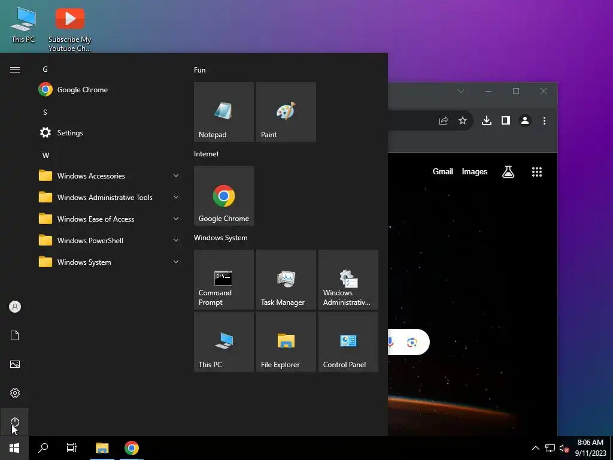613x460 pixels.
Task: Click the Internet tile group header
Action: (206, 154)
